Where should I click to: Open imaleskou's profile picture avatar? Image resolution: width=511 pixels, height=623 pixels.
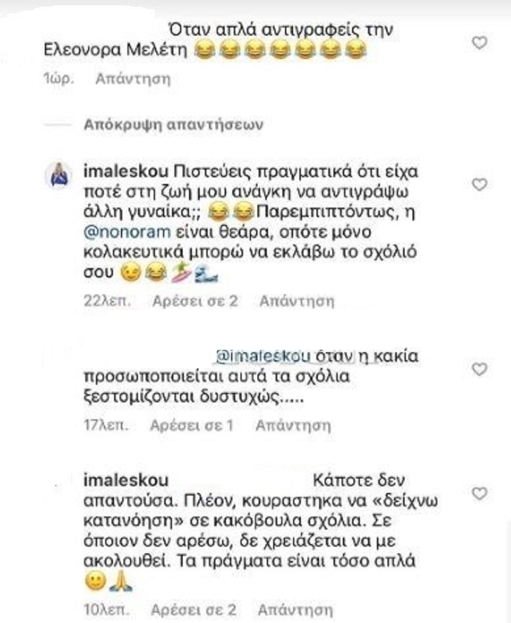59,175
